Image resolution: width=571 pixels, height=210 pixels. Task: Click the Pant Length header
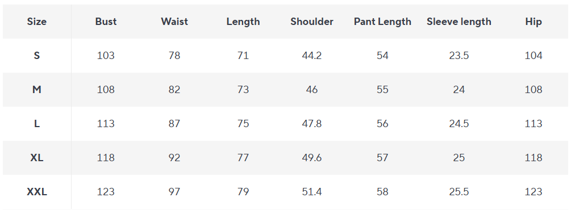382,22
